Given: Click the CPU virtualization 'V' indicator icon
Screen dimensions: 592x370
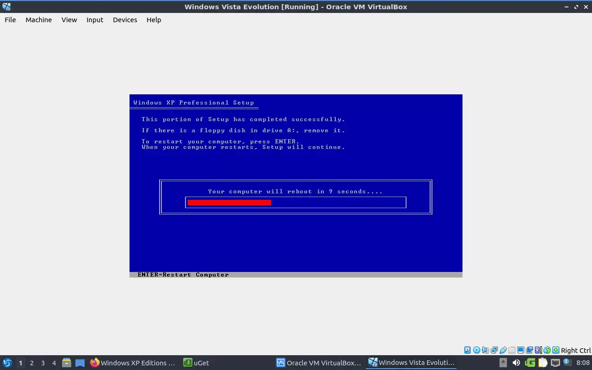Looking at the screenshot, I should [x=537, y=350].
